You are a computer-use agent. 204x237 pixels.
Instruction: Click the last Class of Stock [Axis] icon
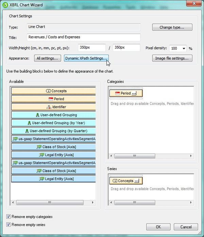point(39,171)
